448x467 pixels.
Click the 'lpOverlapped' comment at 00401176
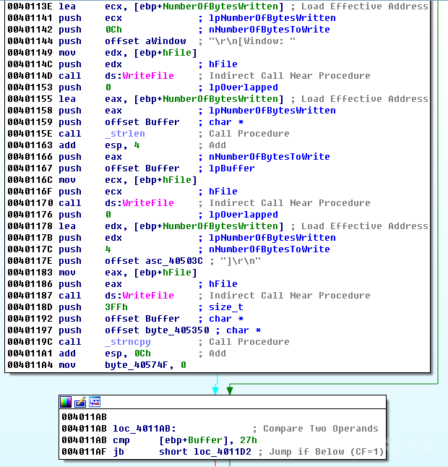244,215
